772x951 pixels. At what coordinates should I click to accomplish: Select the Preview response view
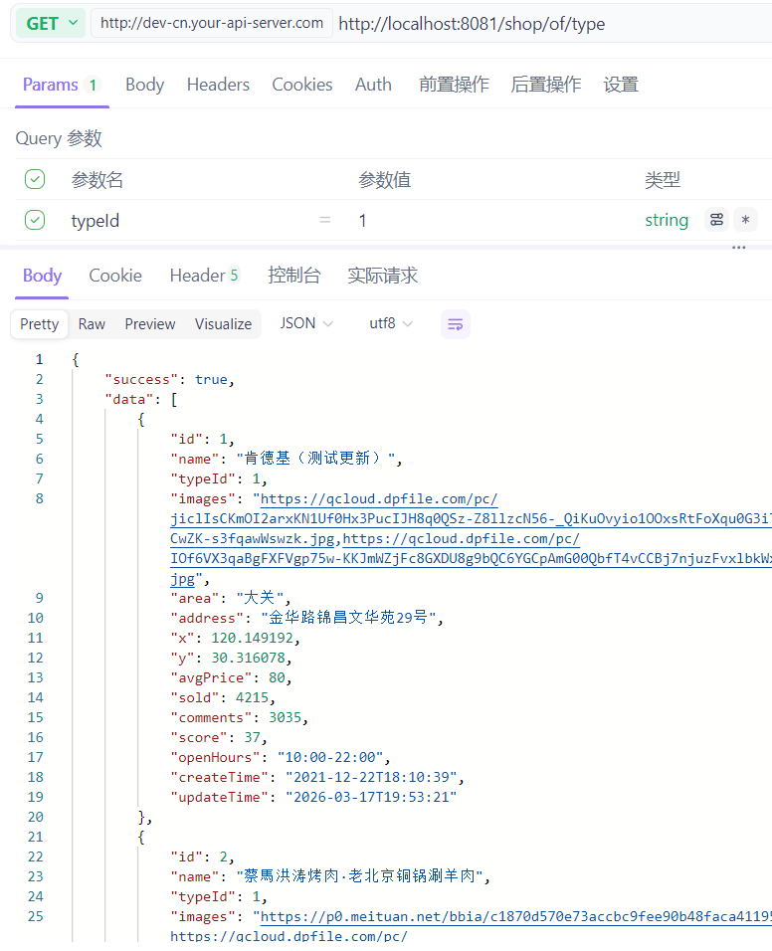[x=150, y=324]
